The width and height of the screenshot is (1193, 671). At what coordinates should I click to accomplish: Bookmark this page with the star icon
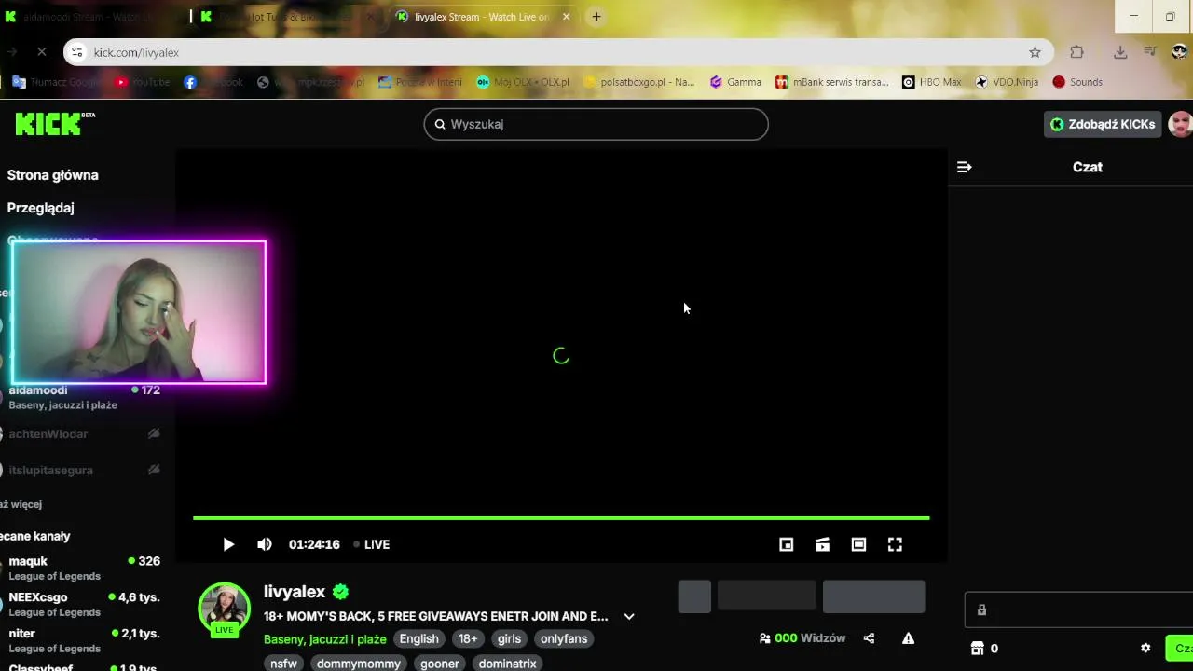(x=1035, y=52)
